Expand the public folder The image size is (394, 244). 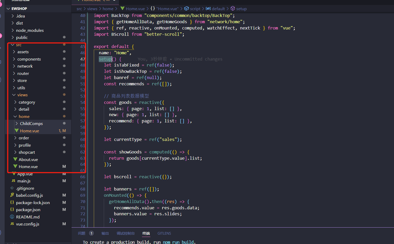point(22,37)
